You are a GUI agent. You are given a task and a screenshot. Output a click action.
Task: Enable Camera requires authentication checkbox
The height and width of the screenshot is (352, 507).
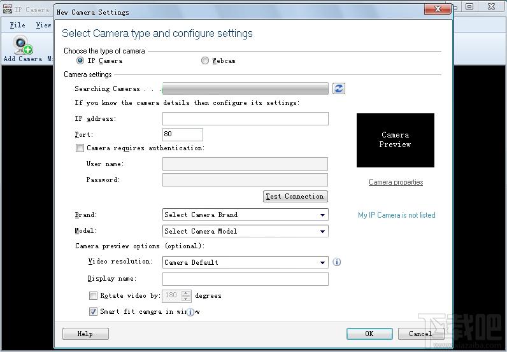pyautogui.click(x=80, y=148)
